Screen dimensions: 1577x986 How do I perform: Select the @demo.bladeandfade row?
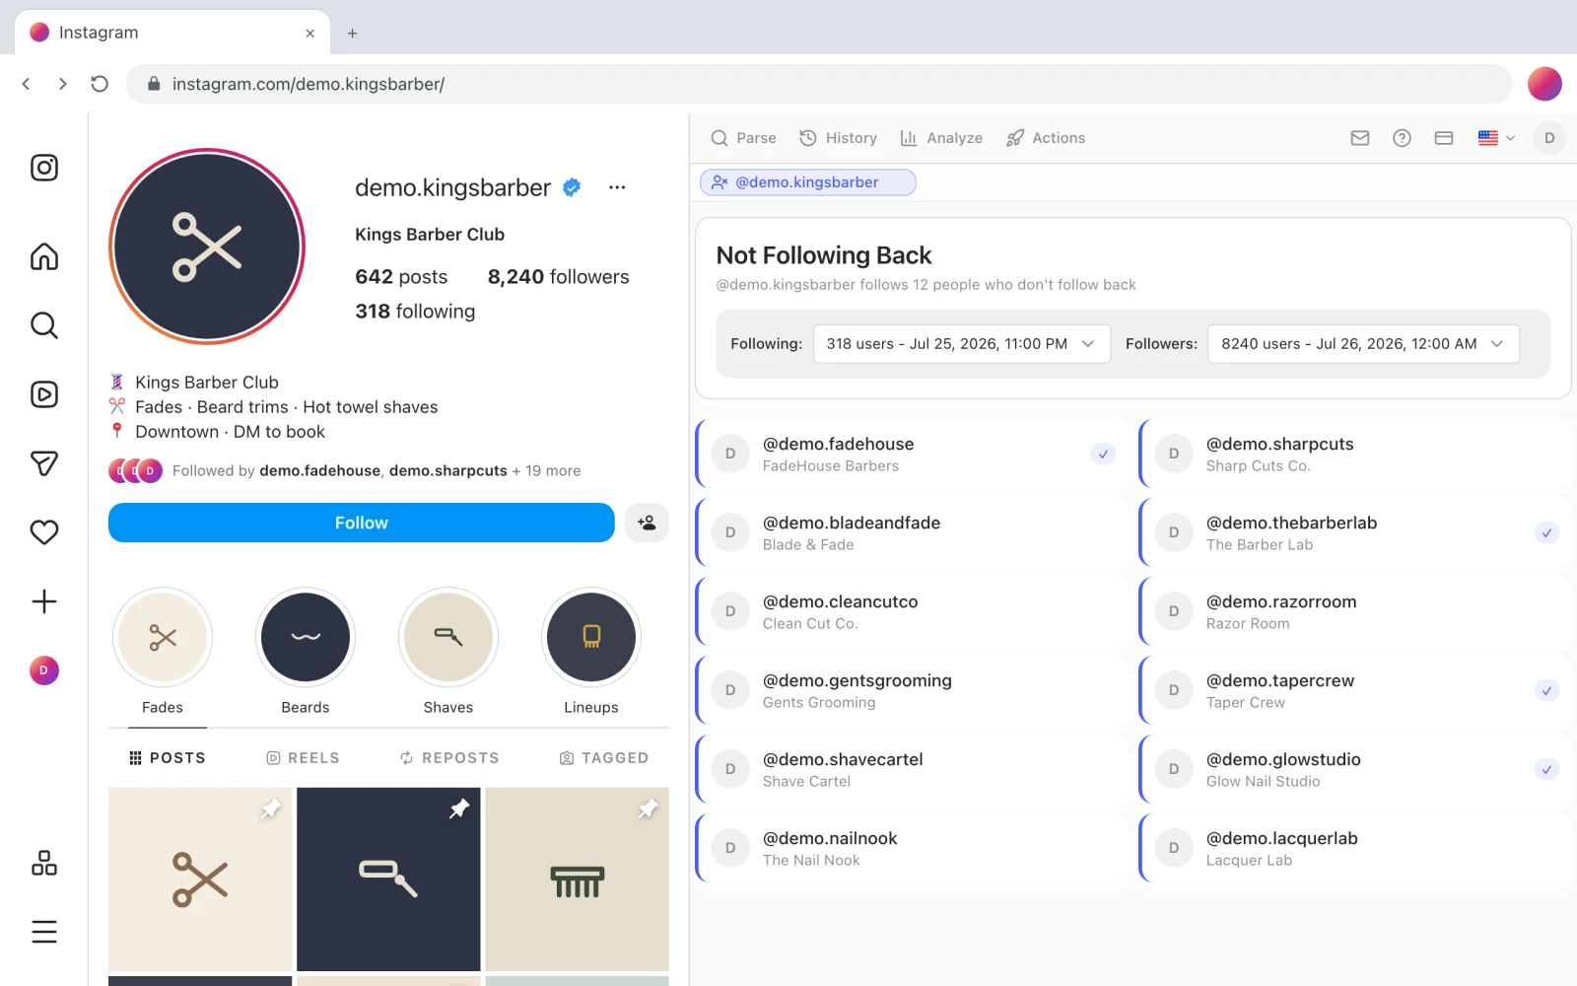click(911, 533)
